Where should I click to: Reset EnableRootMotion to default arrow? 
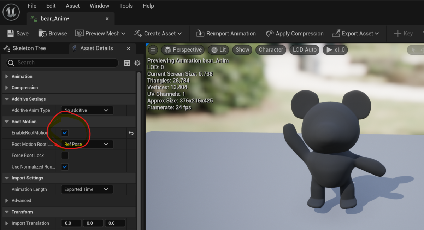tap(131, 133)
